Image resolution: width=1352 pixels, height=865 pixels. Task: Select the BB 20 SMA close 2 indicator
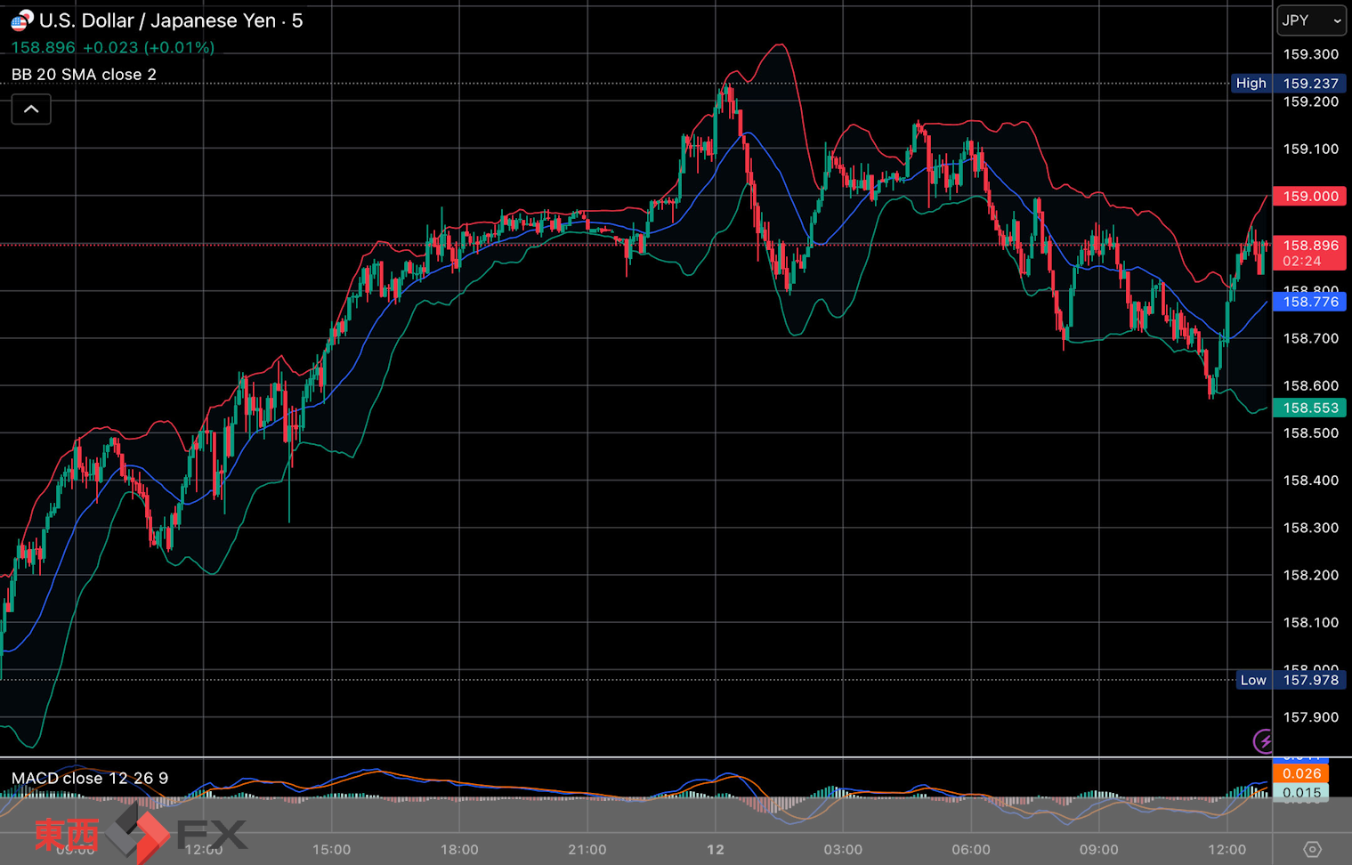pos(84,75)
